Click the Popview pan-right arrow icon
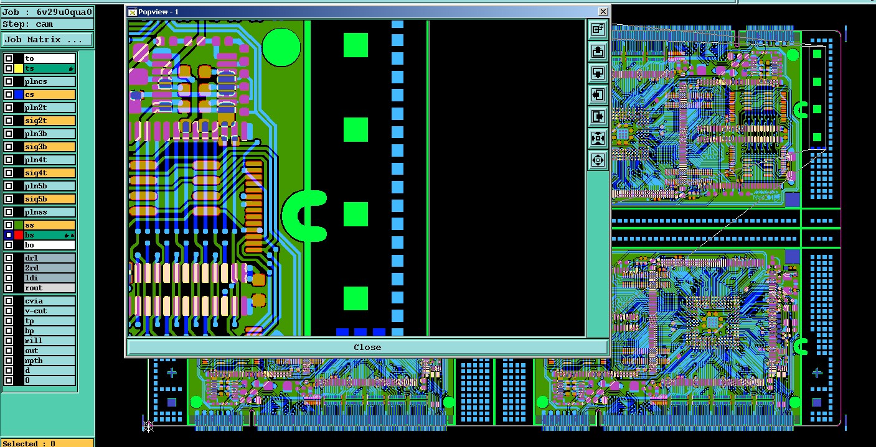This screenshot has height=447, width=876. click(598, 116)
